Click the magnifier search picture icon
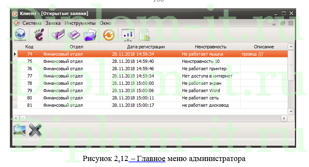 tap(20, 130)
